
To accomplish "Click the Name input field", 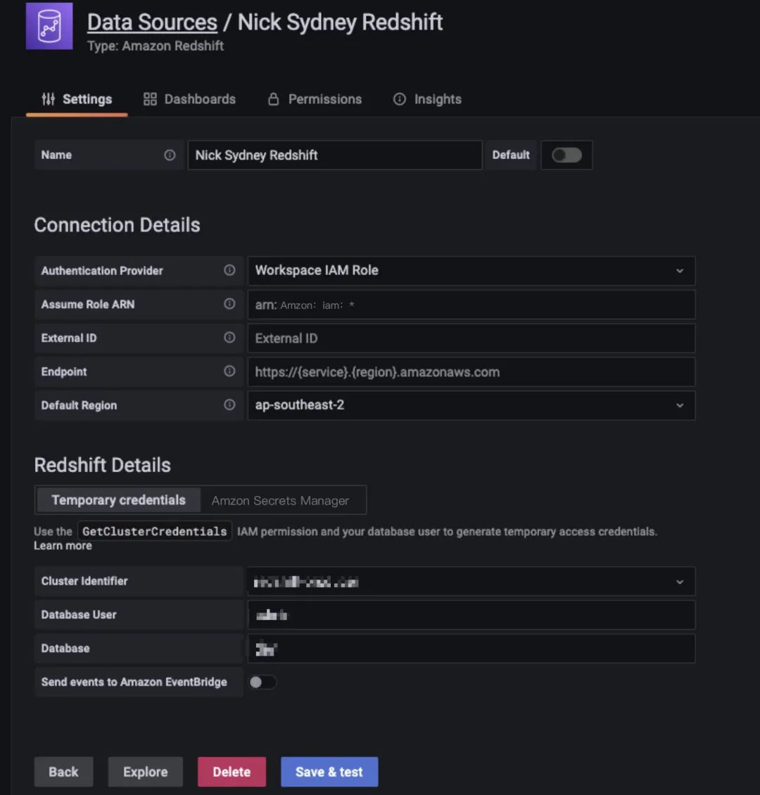I will pos(335,155).
